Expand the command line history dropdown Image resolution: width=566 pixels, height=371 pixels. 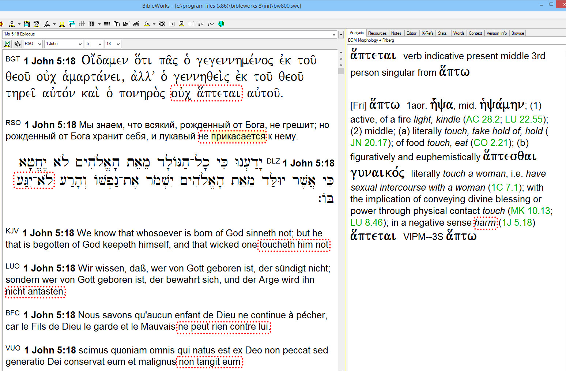334,34
